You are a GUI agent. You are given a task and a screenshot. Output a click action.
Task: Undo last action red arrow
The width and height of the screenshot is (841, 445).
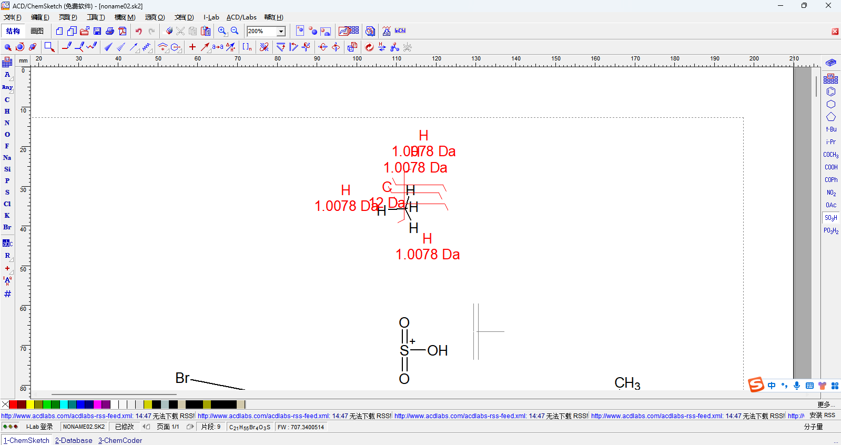pyautogui.click(x=139, y=31)
